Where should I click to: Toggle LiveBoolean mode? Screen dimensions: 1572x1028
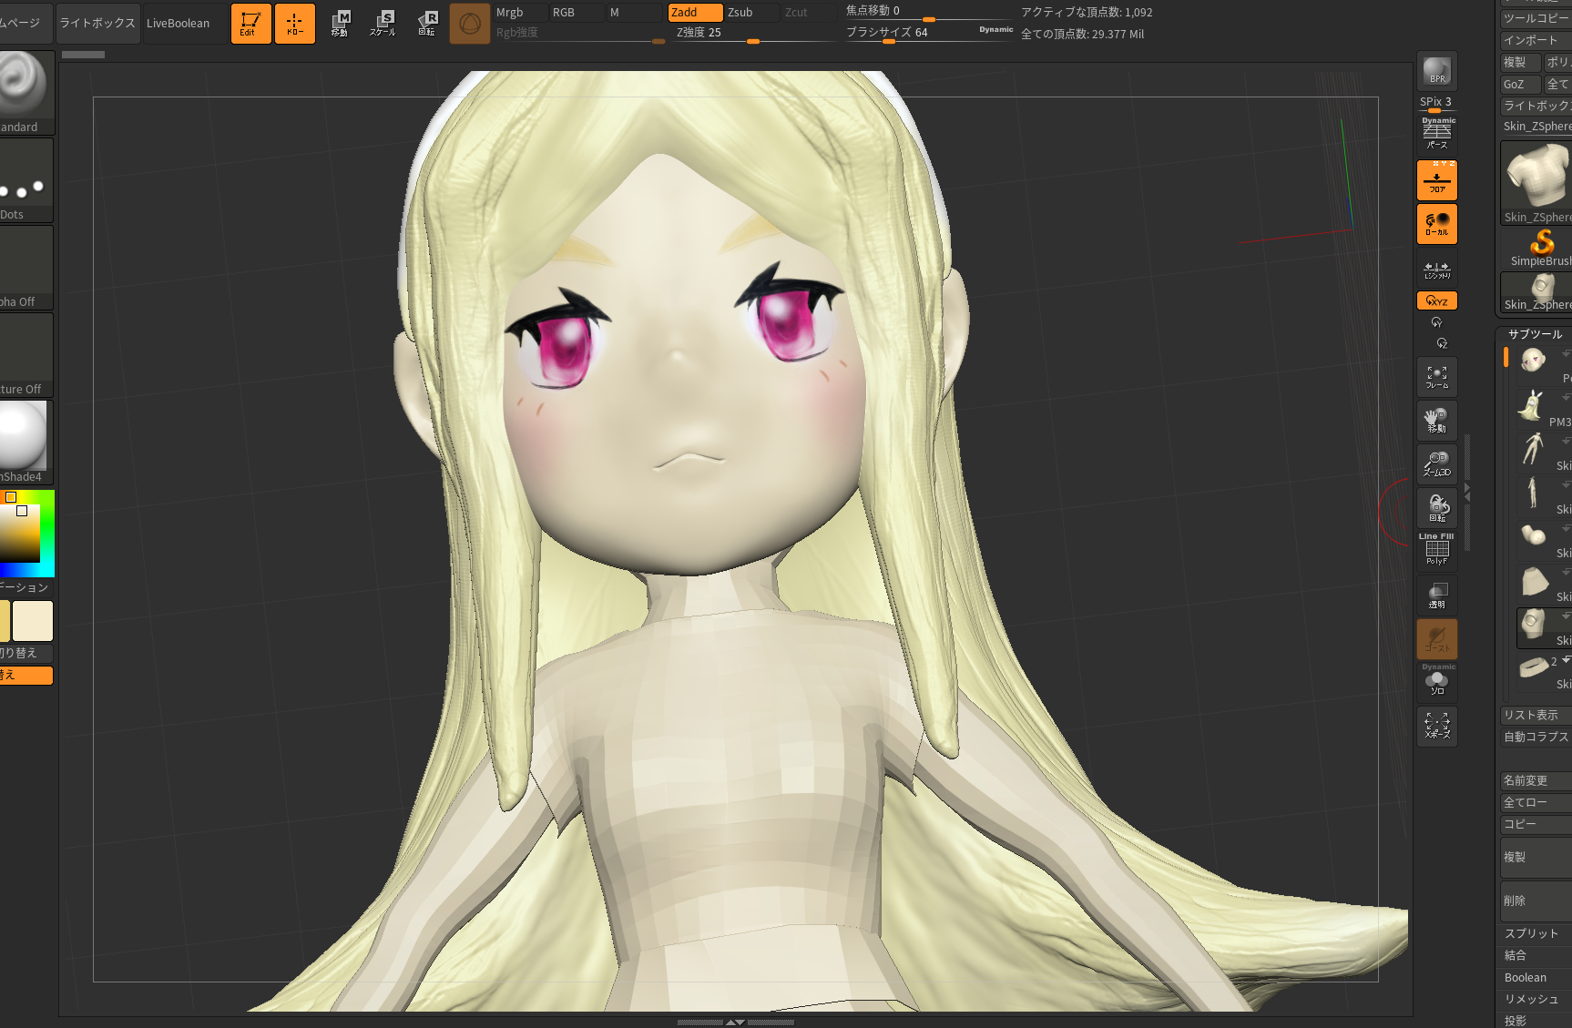pos(179,24)
